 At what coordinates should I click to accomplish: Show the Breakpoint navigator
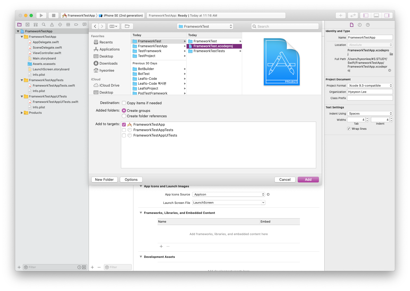point(76,24)
